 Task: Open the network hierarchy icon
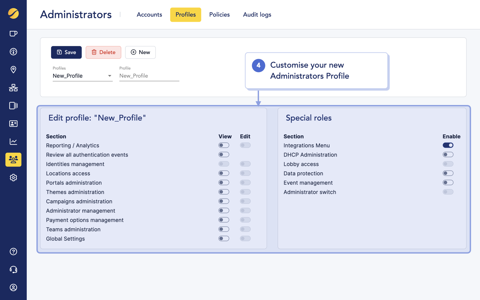pyautogui.click(x=13, y=88)
